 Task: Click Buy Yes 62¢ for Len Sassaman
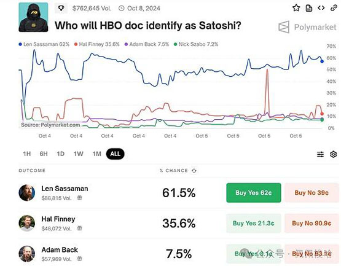[x=254, y=193]
